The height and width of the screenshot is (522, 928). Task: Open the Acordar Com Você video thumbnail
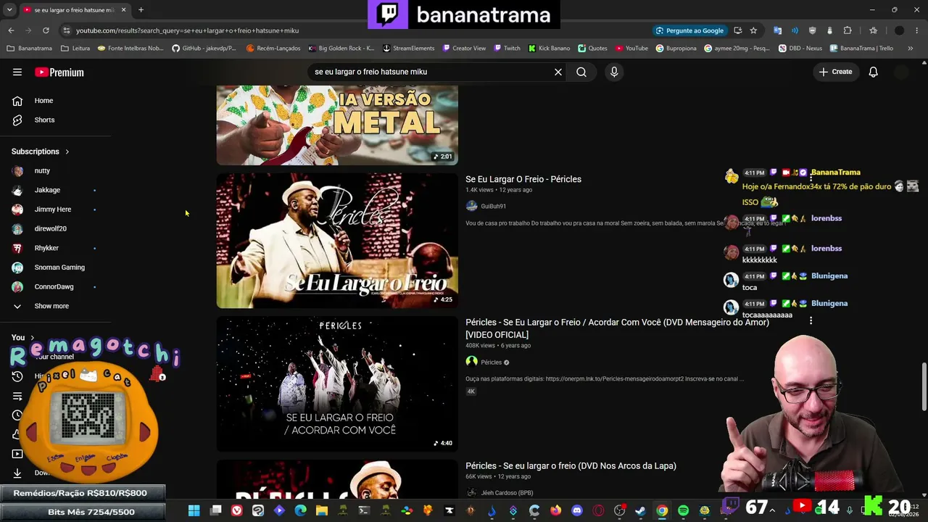point(337,384)
